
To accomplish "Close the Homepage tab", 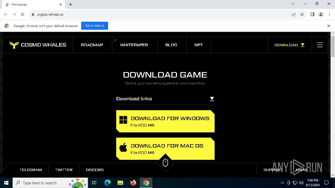I will click(61, 4).
